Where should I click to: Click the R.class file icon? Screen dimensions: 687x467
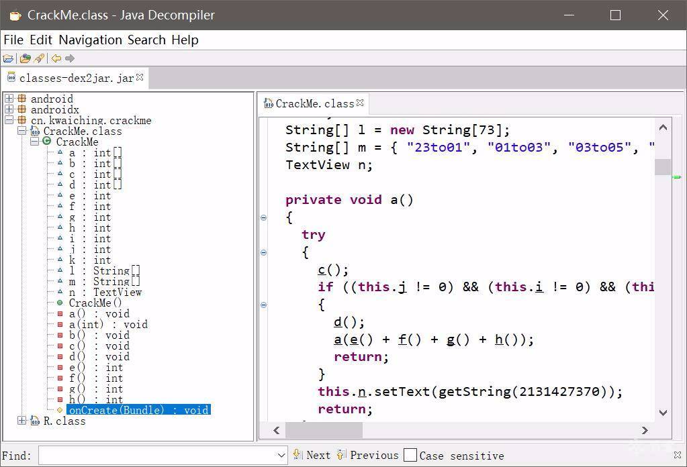pos(35,421)
